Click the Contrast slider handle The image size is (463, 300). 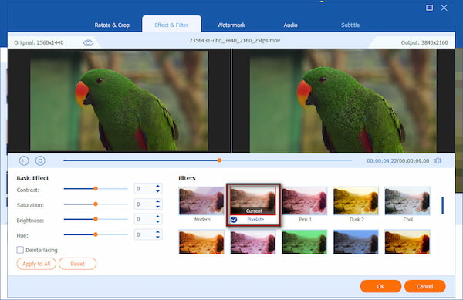pyautogui.click(x=96, y=189)
